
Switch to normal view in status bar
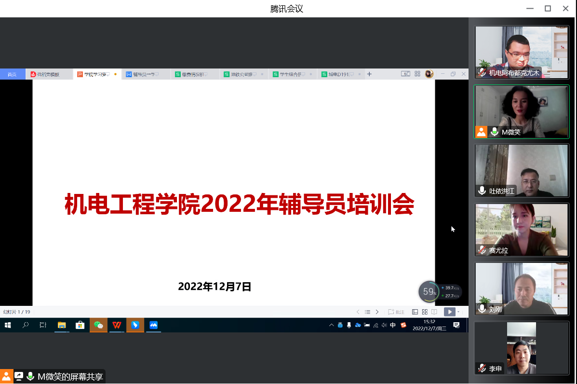click(415, 312)
